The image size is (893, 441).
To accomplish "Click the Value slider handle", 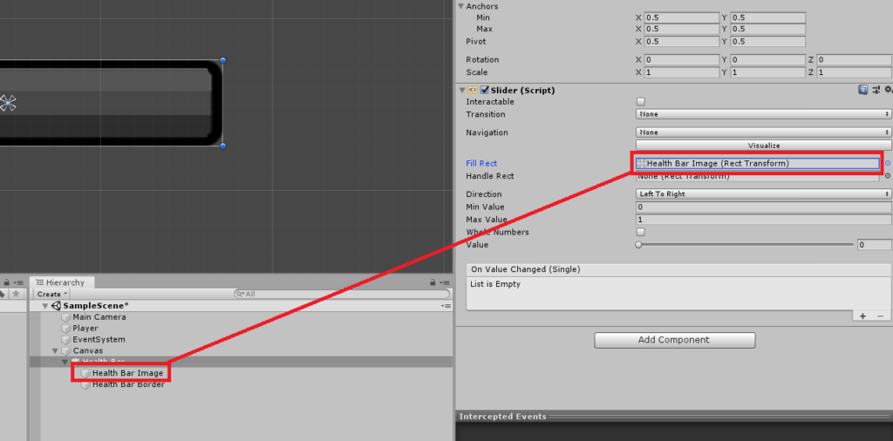I will point(639,246).
